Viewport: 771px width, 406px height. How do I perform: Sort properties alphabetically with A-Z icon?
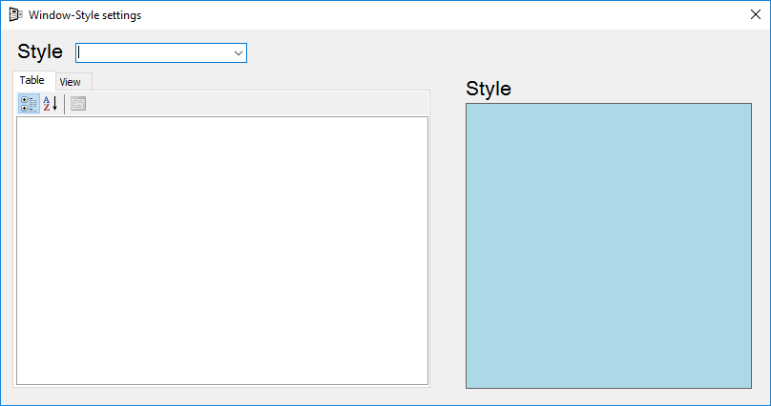51,104
